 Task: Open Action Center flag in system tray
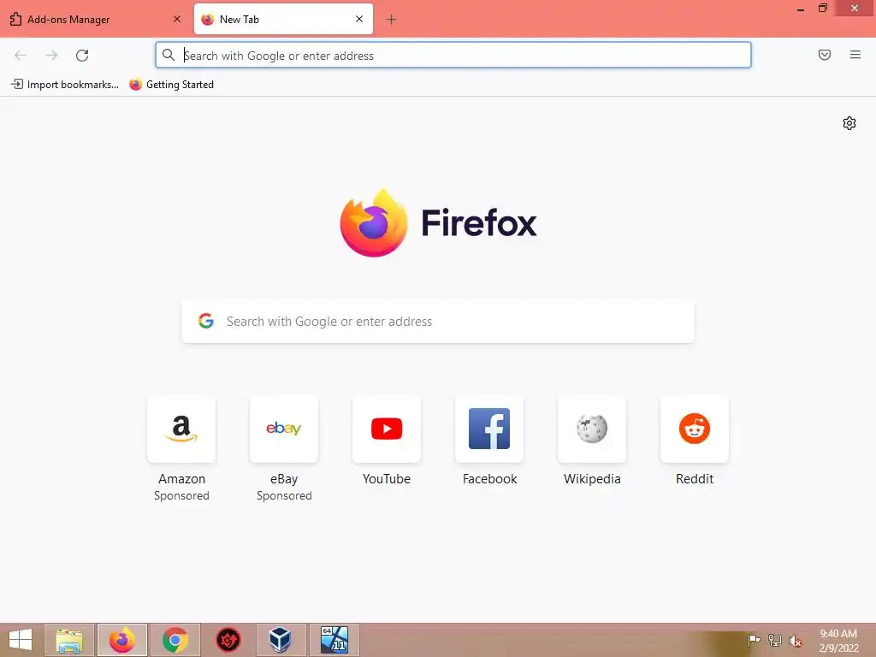tap(754, 640)
